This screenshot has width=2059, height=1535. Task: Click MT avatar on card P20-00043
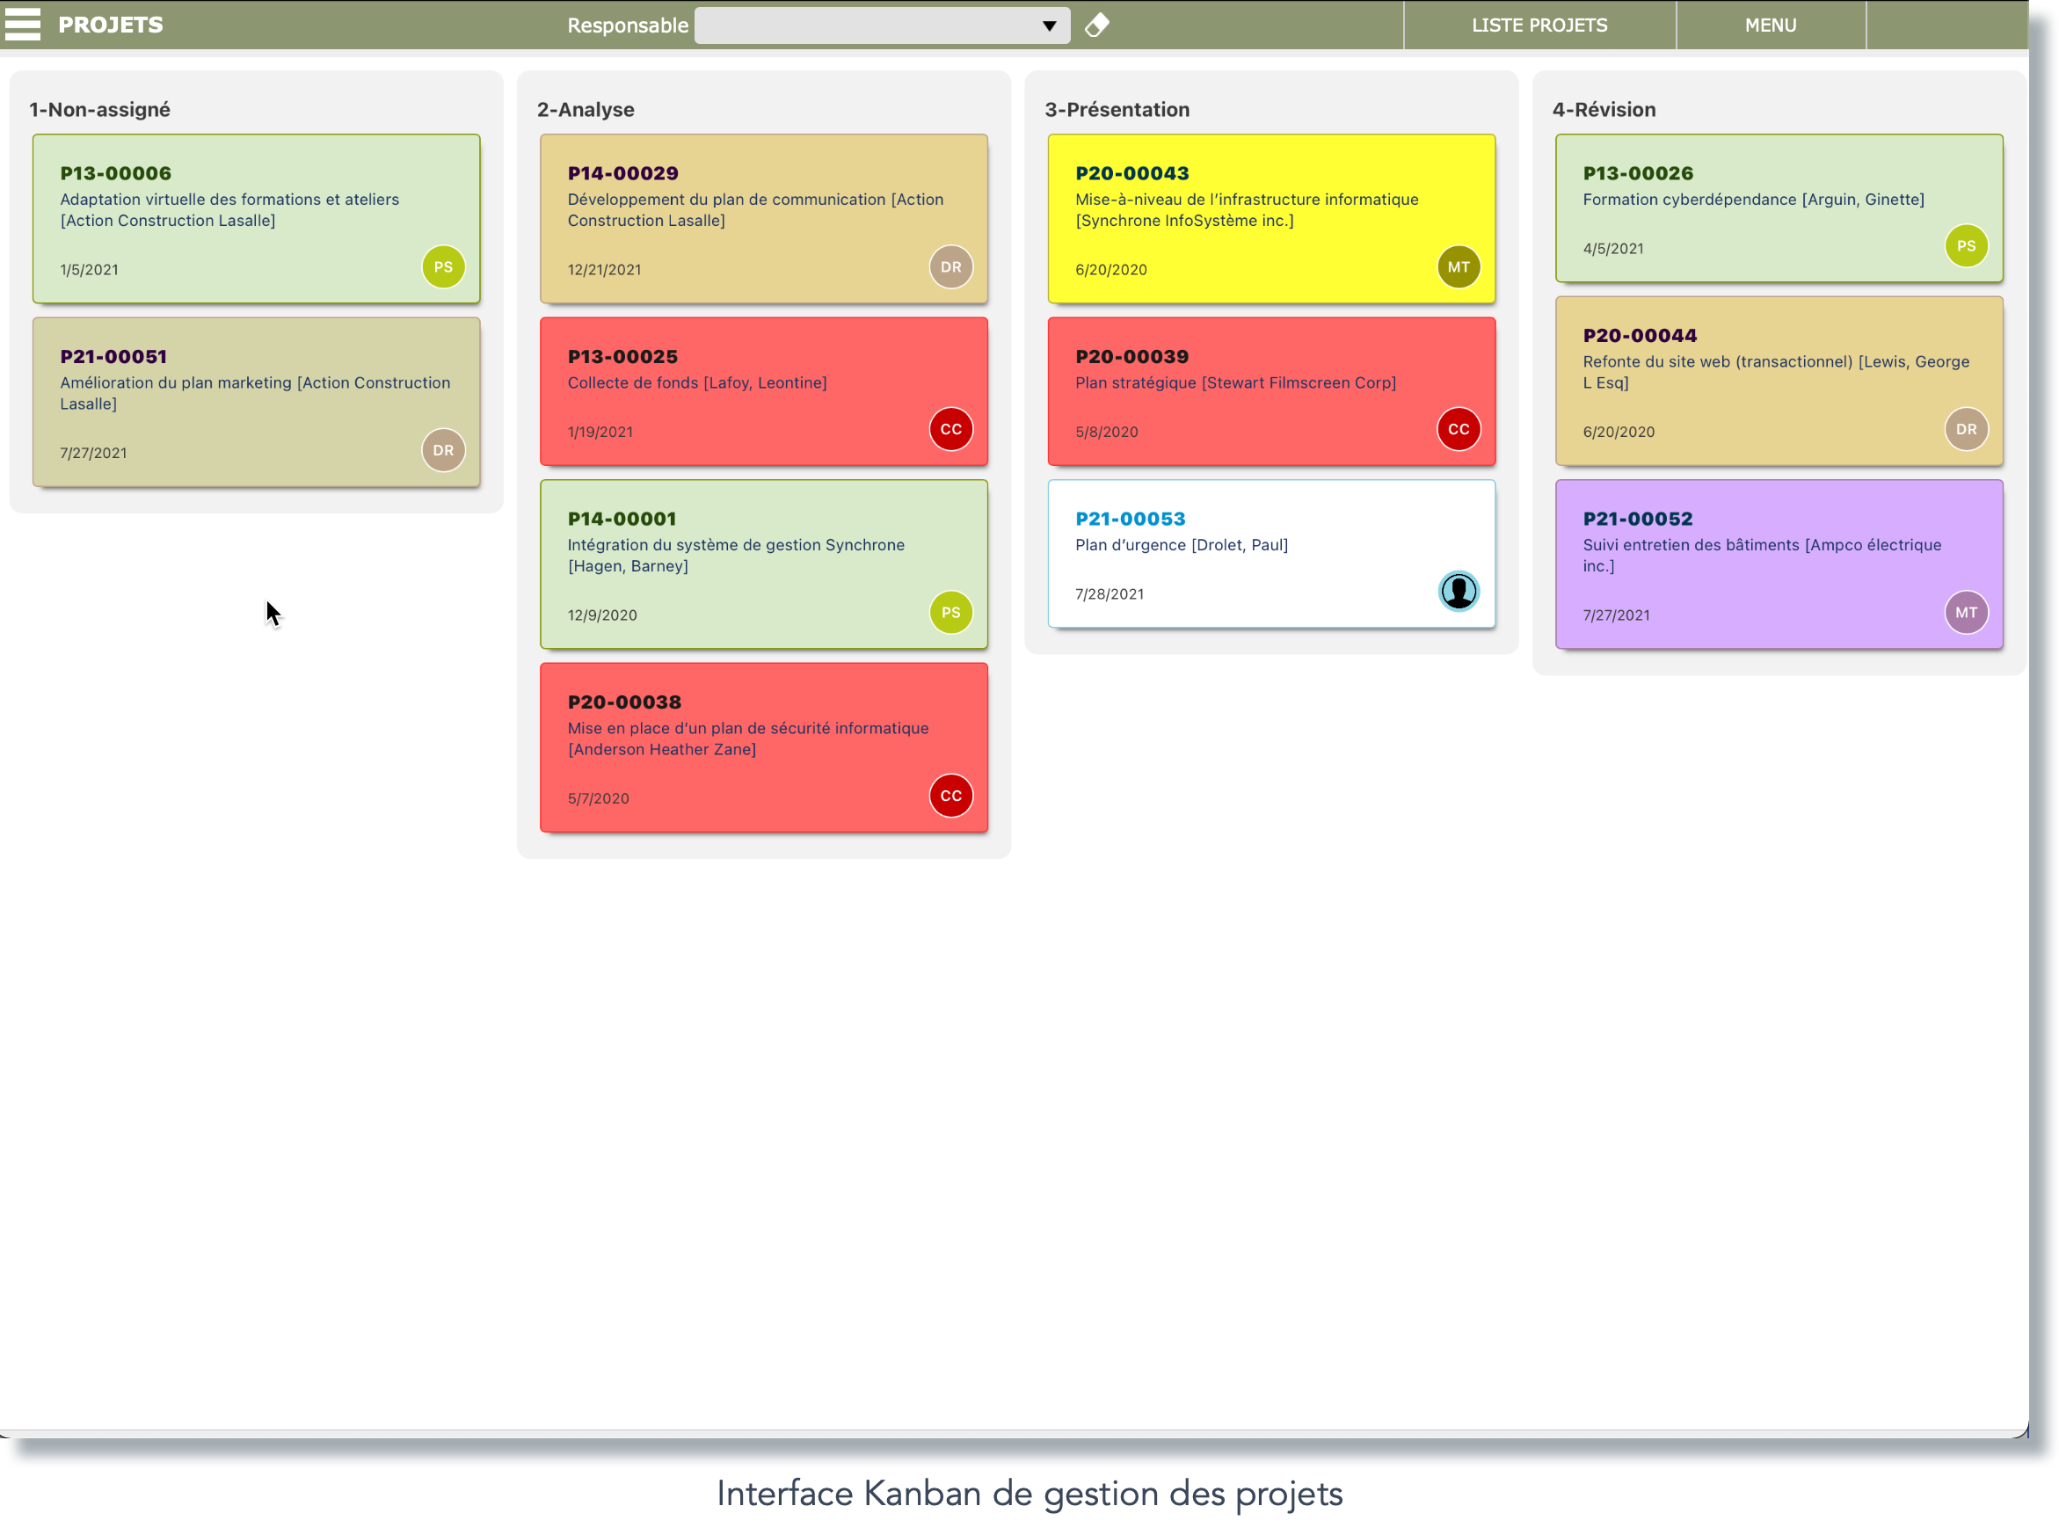pyautogui.click(x=1459, y=266)
